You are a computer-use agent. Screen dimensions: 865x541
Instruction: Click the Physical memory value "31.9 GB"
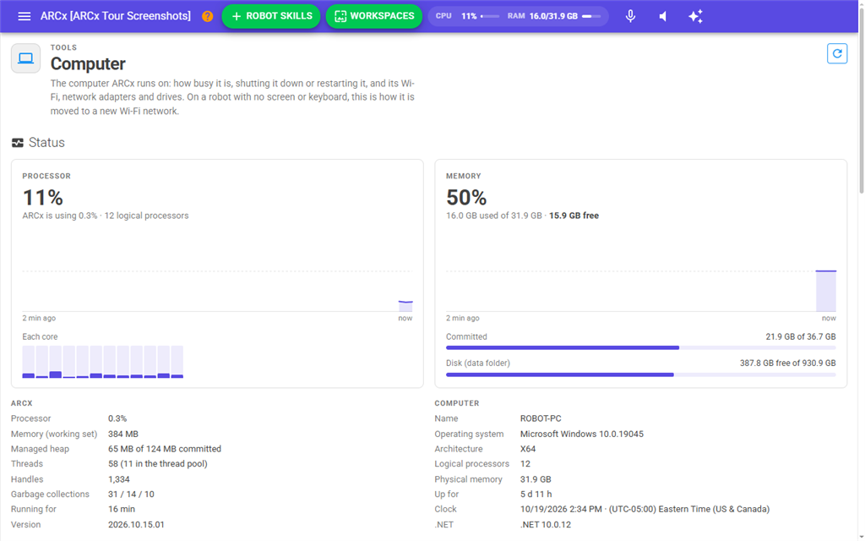click(536, 479)
